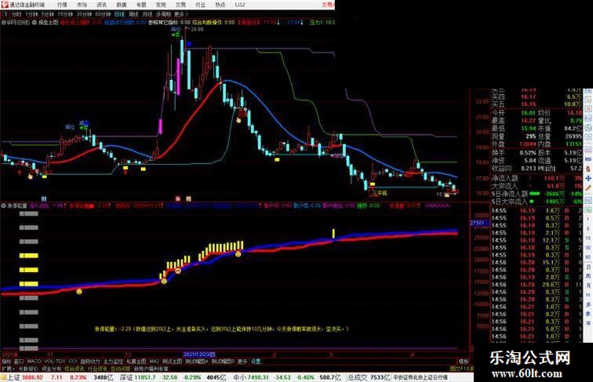Viewport: 593px width, 382px height.
Task: Apply the VOL-TDX indicator
Action: click(55, 361)
